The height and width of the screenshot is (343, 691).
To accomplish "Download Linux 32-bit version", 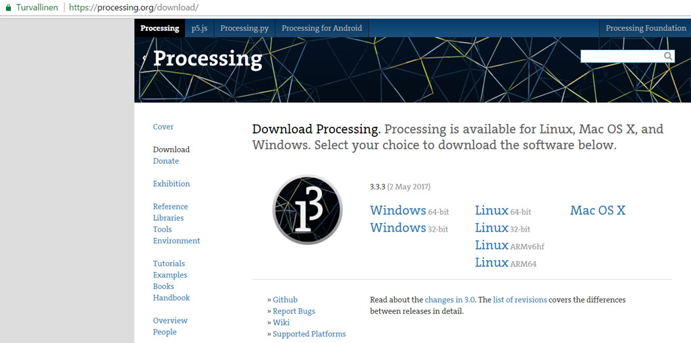I will [502, 228].
